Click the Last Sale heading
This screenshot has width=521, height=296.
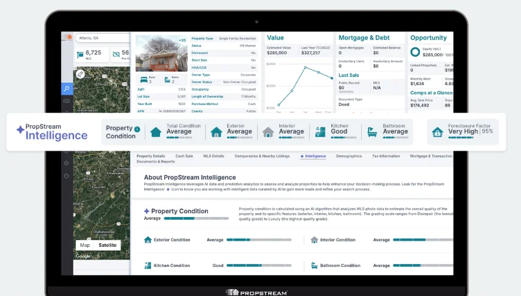[348, 75]
